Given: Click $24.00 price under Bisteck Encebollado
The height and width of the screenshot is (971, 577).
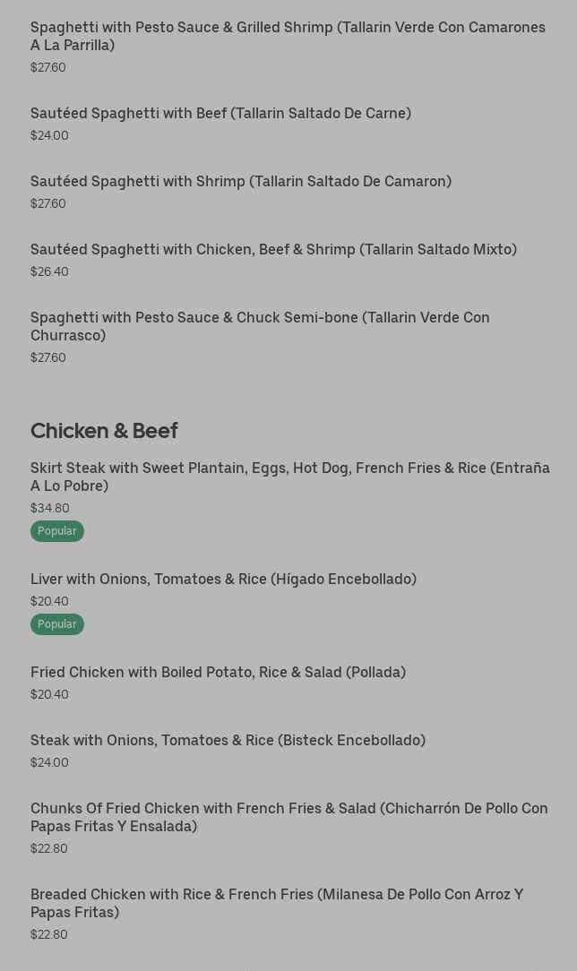Looking at the screenshot, I should tap(49, 762).
